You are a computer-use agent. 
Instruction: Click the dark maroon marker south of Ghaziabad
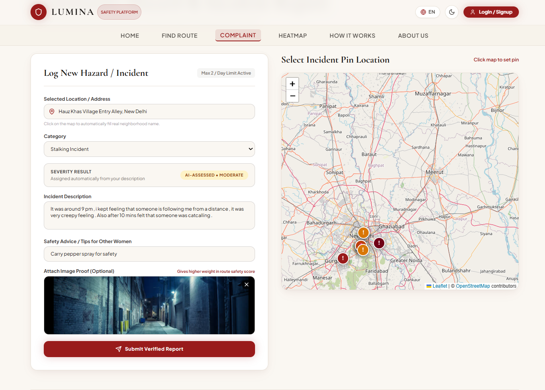(379, 243)
